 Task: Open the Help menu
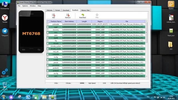(x=39, y=6)
